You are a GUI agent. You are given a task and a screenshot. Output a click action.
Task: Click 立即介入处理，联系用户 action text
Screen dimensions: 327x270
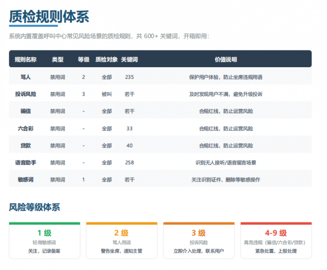[199, 251]
